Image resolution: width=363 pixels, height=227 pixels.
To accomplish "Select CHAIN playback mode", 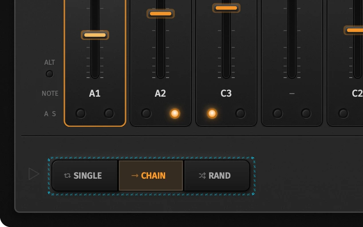I will pos(151,176).
